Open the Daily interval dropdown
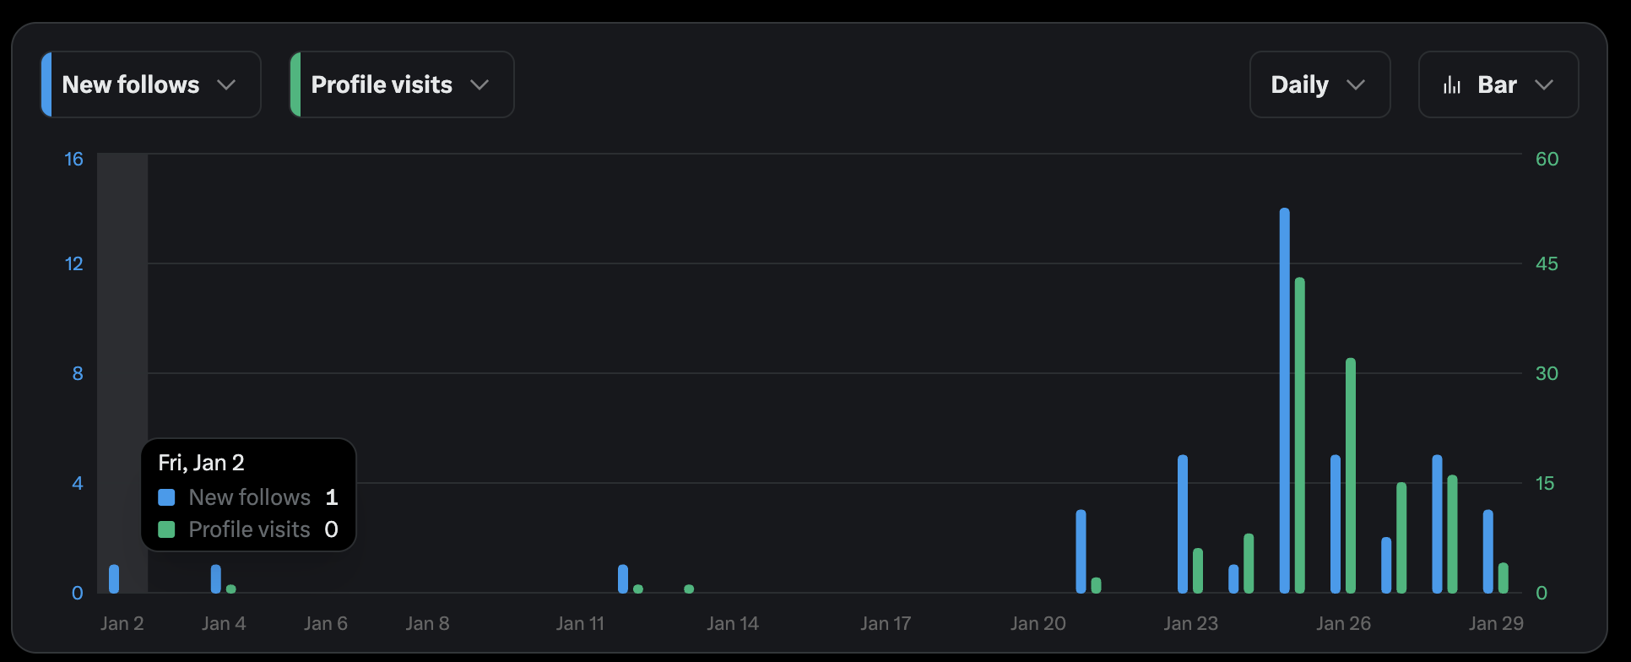Screen dimensions: 1631x662 pyautogui.click(x=1319, y=84)
